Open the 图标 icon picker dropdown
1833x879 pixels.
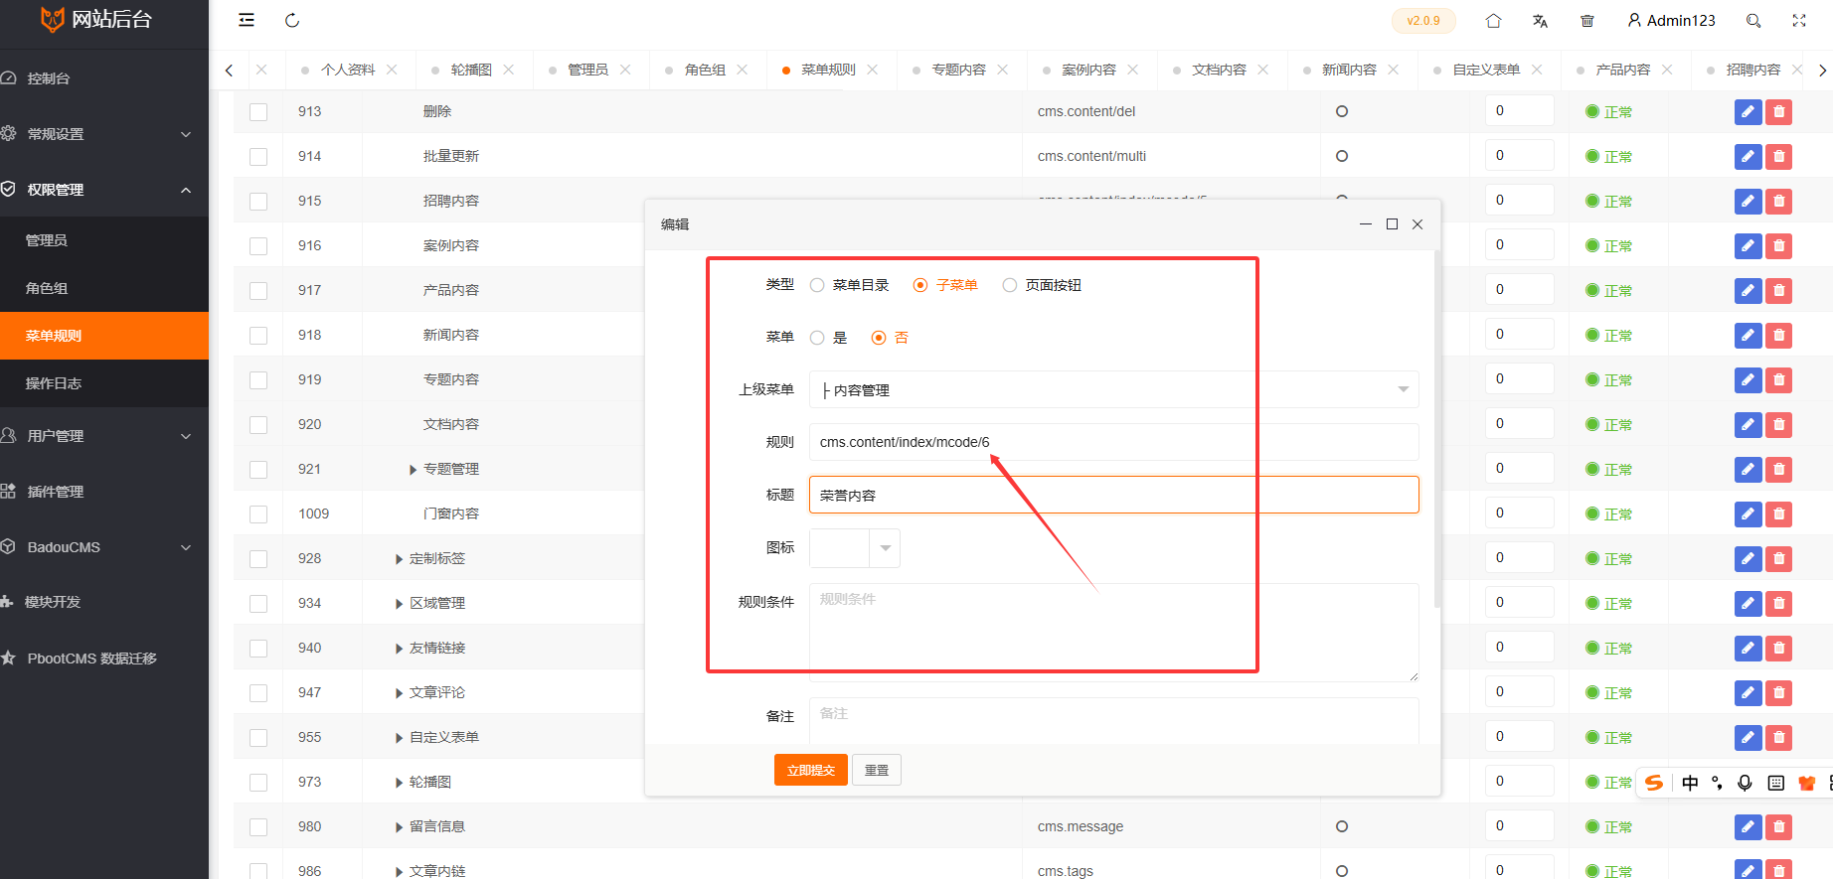click(855, 548)
